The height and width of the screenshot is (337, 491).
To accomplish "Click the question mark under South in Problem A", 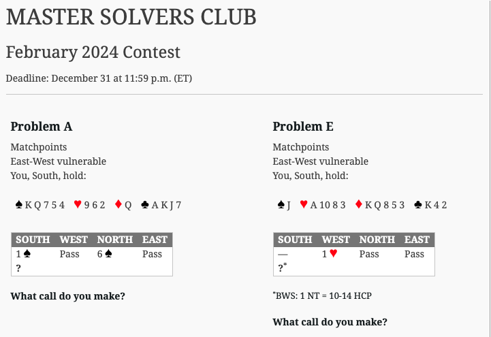I will pyautogui.click(x=18, y=268).
